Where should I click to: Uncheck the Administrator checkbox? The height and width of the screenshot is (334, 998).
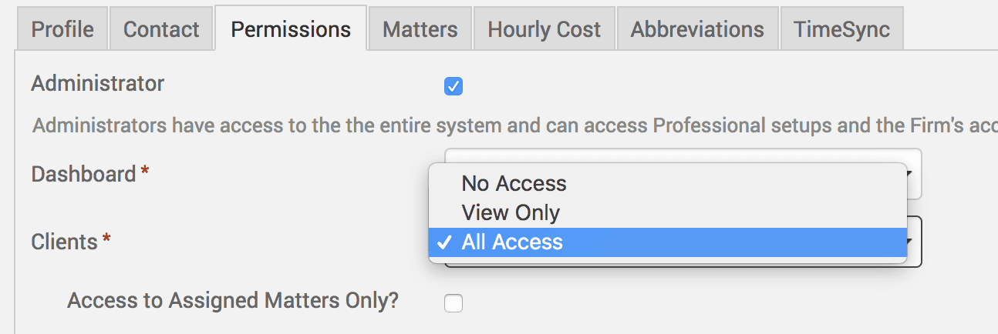point(453,87)
